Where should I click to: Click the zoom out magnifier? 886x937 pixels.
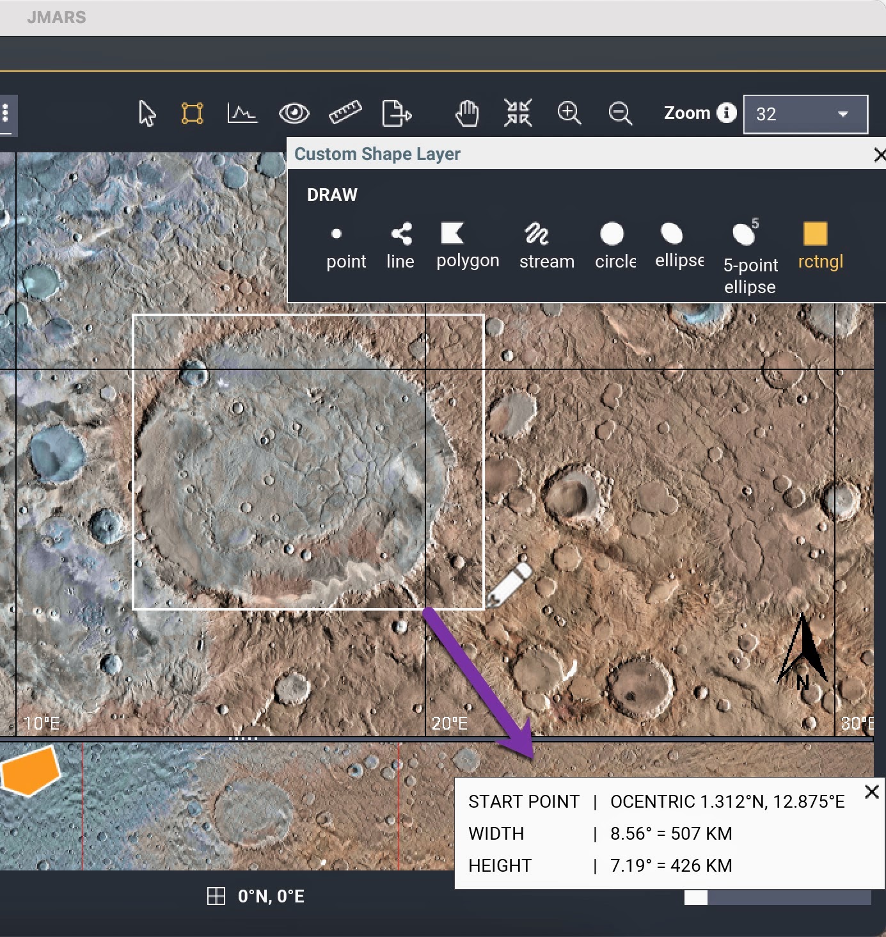620,113
